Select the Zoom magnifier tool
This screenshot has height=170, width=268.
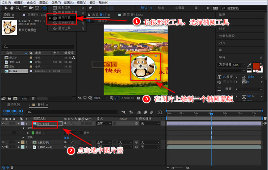coord(17,8)
